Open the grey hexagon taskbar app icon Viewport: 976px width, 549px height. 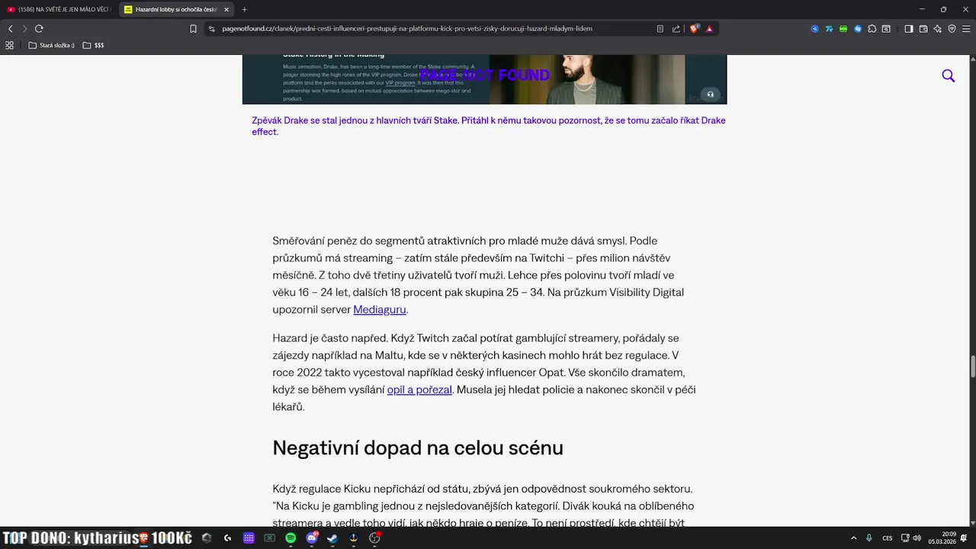(x=207, y=538)
